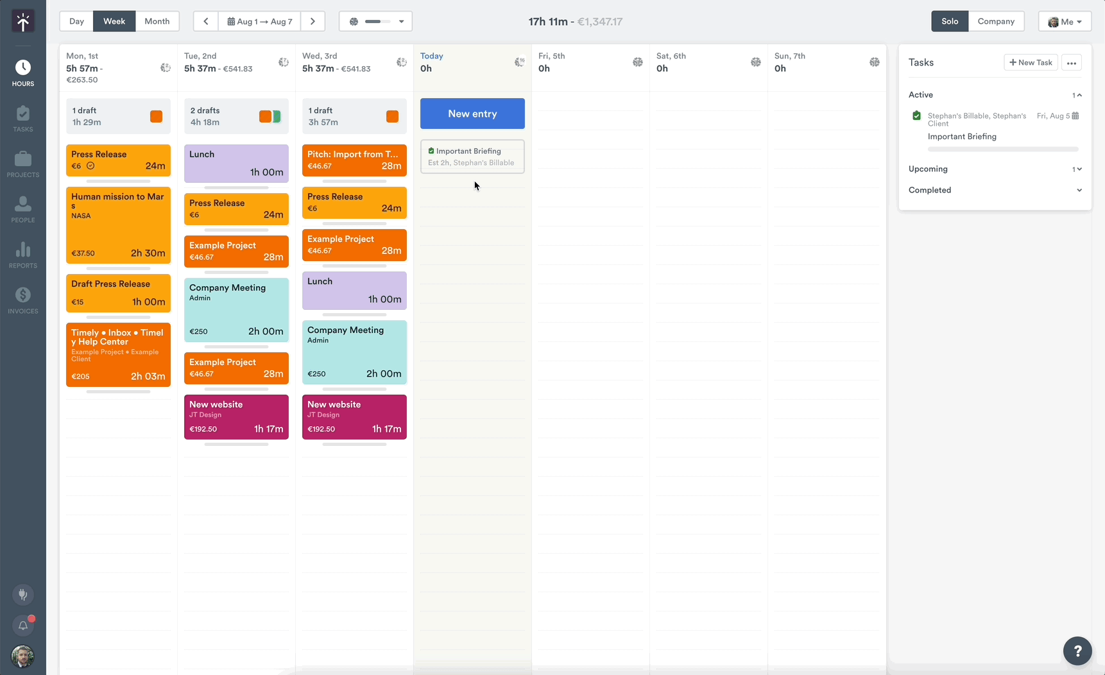Toggle the orange draft switch on Monday
Image resolution: width=1105 pixels, height=675 pixels.
pyautogui.click(x=156, y=116)
